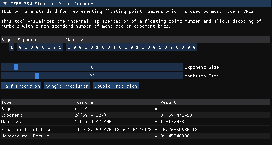Viewport: 272px width, 145px height.
Task: Click the 'Mantissa' header above the bits
Action: point(76,40)
